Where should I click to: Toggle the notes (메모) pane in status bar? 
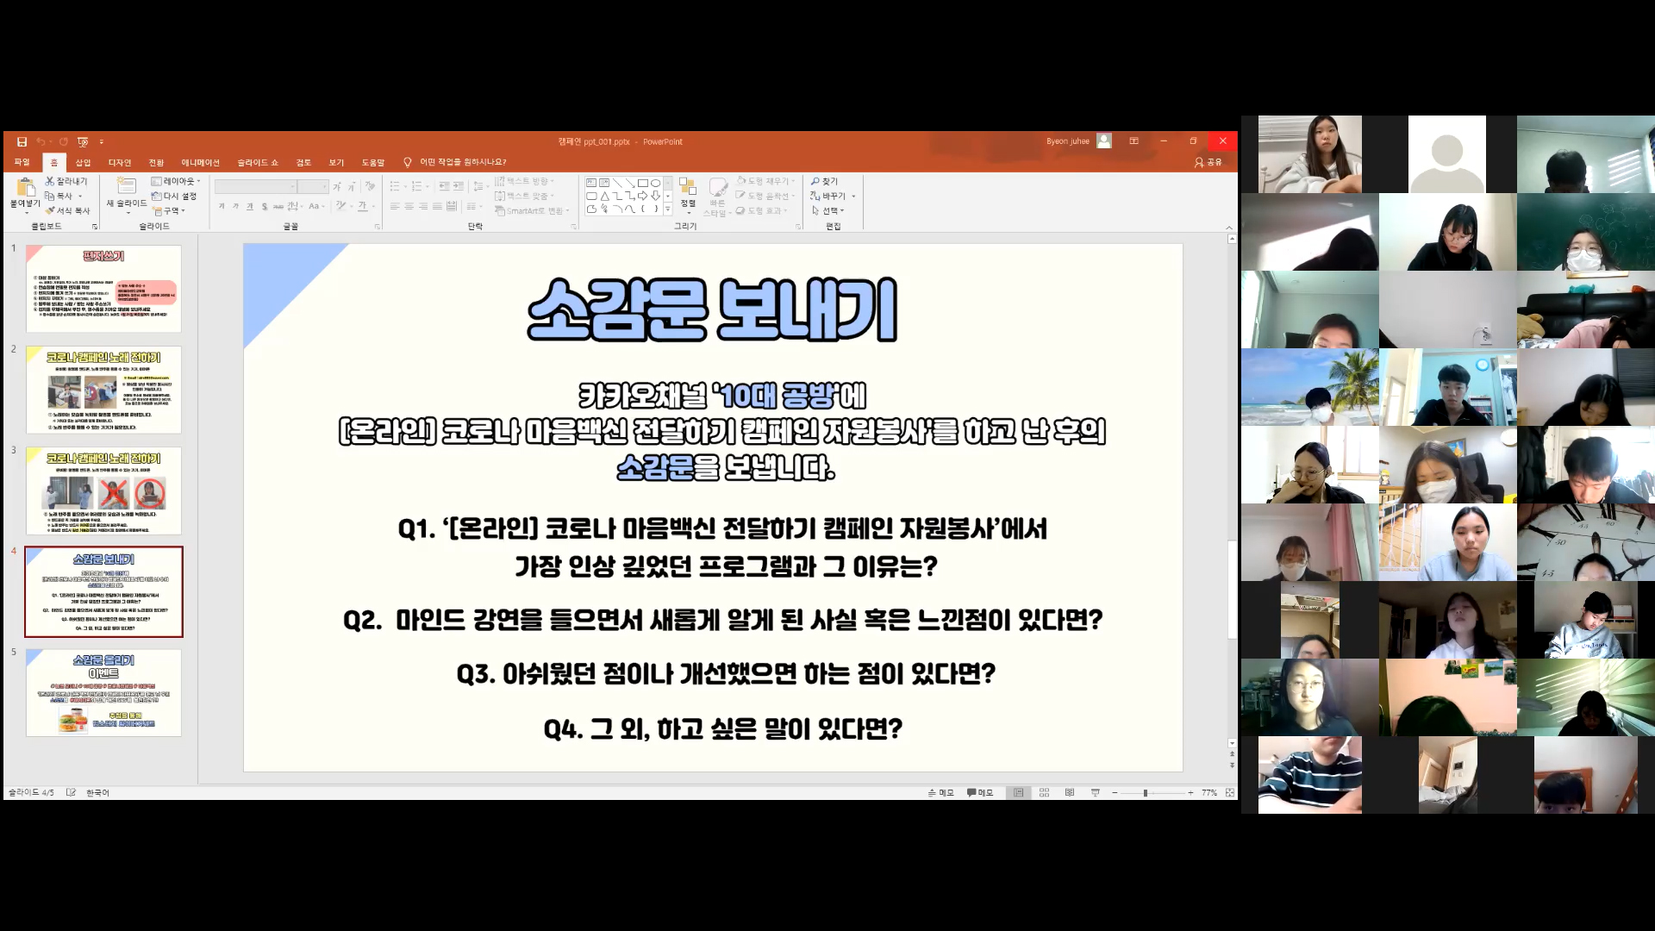tap(940, 792)
